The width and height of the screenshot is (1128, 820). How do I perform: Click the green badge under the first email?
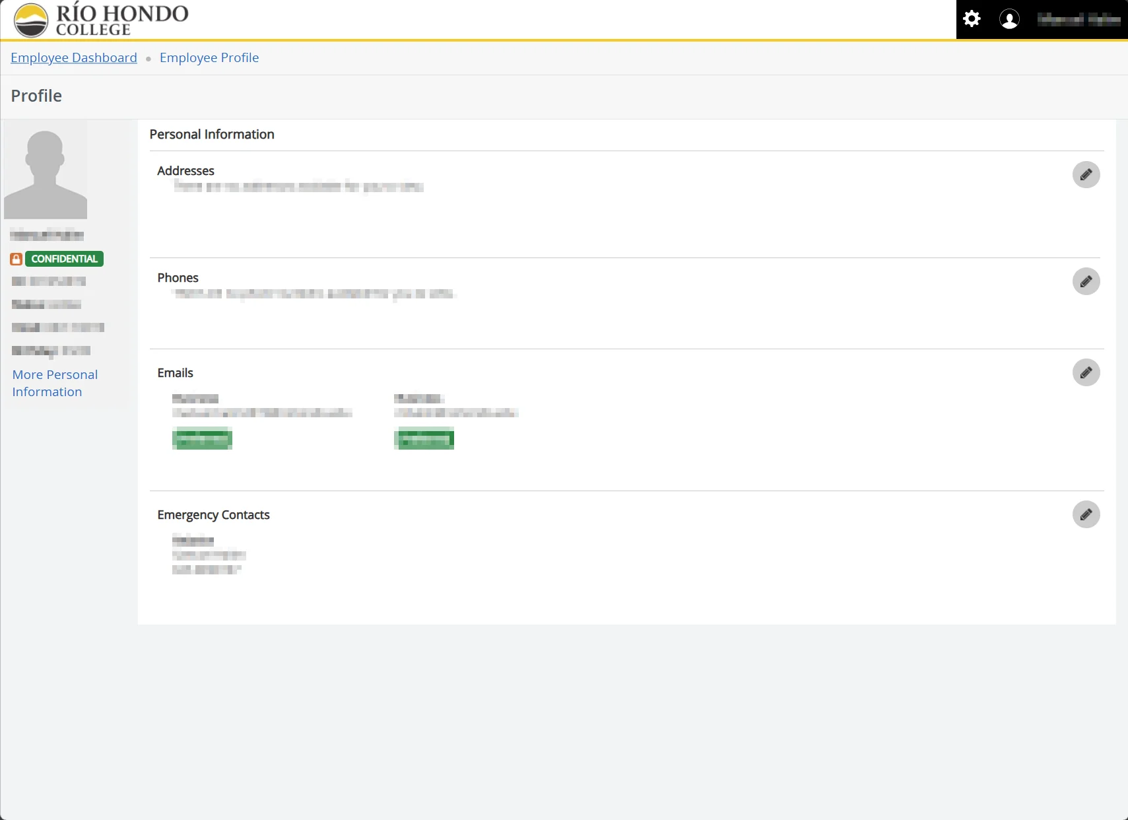coord(202,438)
